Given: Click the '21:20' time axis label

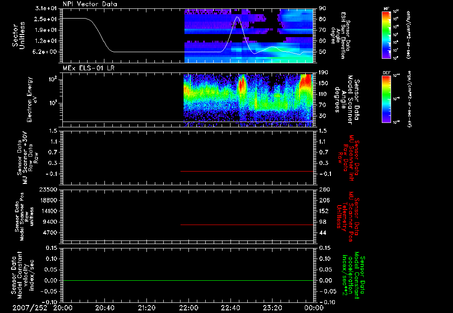Looking at the screenshot, I should coord(146,308).
